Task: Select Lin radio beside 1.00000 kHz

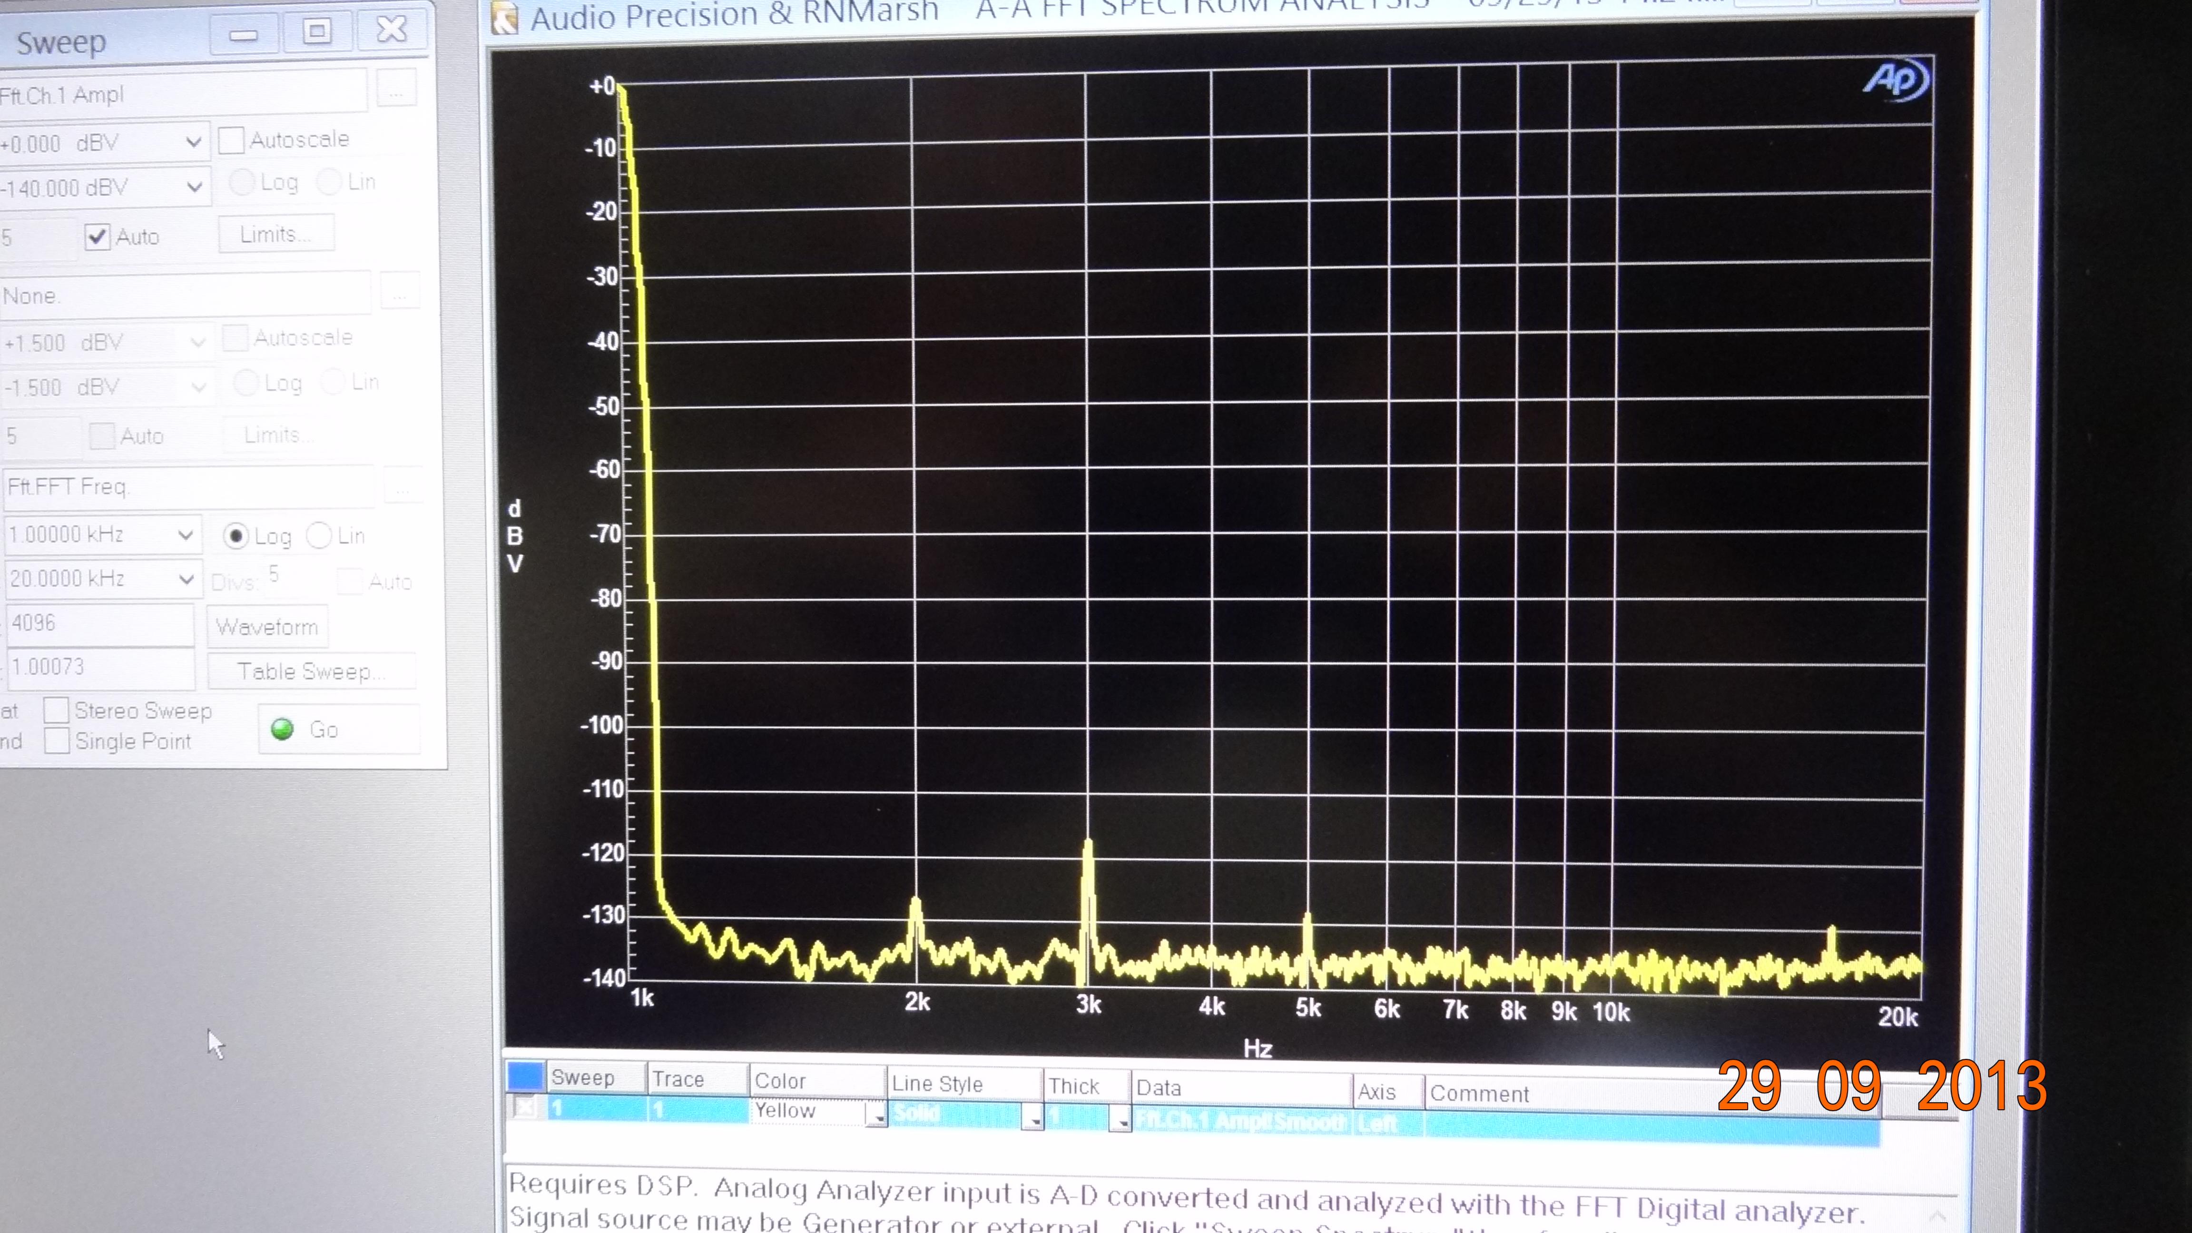Action: pyautogui.click(x=318, y=535)
